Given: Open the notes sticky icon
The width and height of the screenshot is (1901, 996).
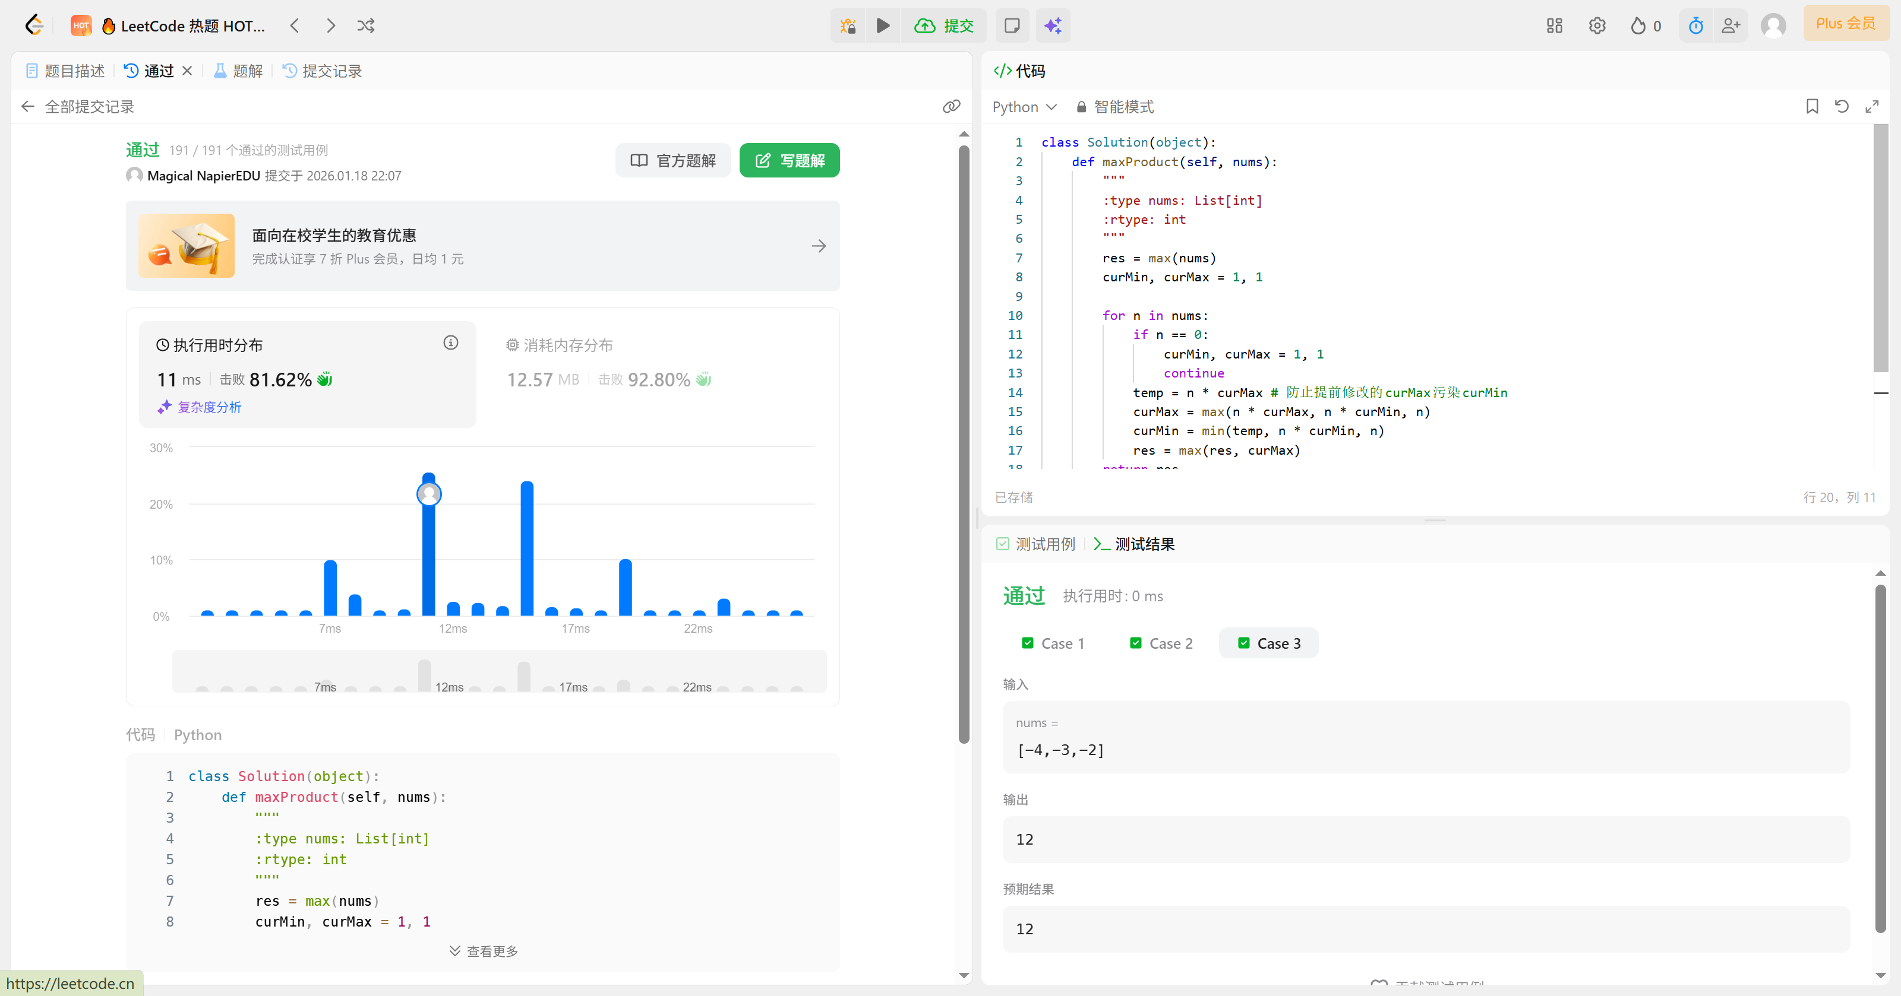Looking at the screenshot, I should (x=1012, y=26).
